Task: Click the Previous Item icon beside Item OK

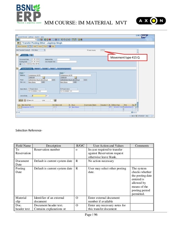Action: [x=20, y=100]
